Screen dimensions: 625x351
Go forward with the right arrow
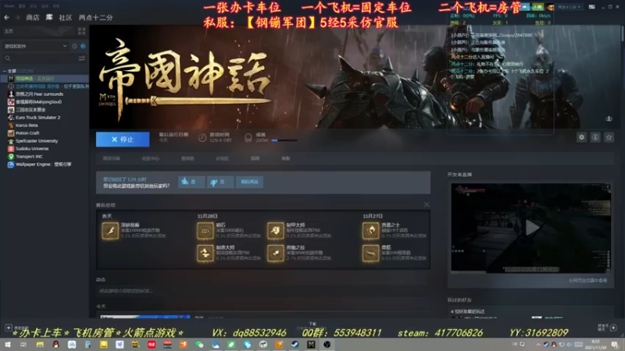17,17
